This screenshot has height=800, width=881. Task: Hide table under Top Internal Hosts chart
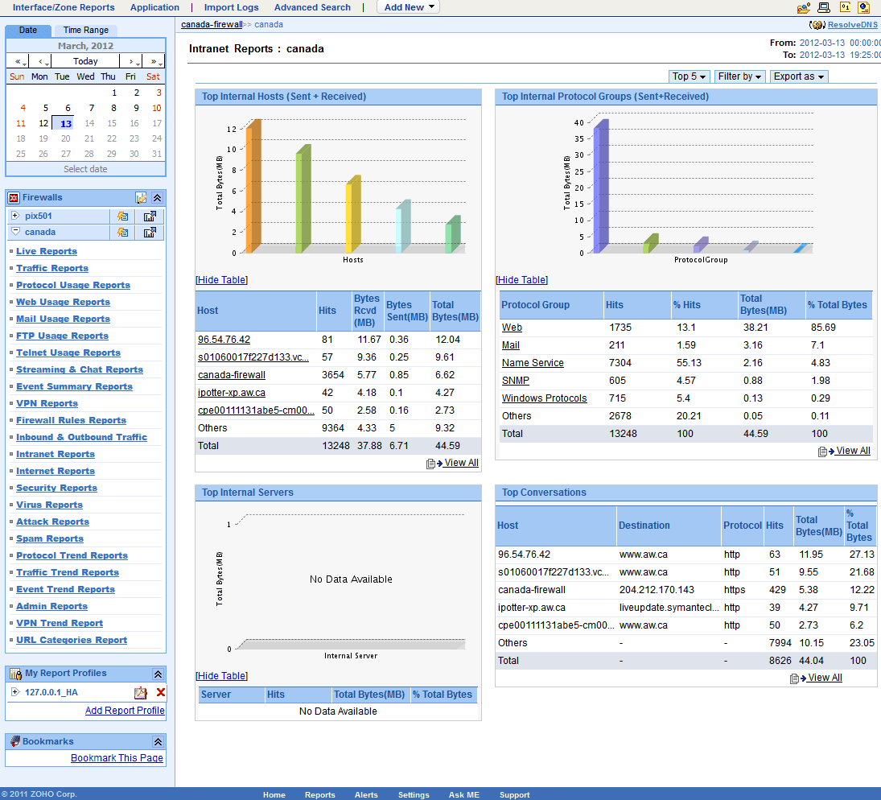[x=221, y=280]
